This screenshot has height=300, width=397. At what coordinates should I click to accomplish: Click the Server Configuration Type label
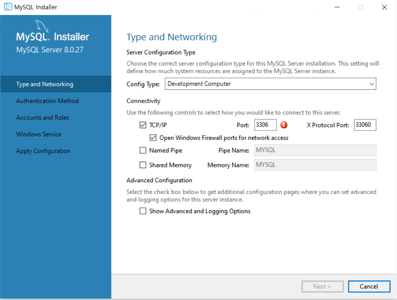tap(161, 53)
